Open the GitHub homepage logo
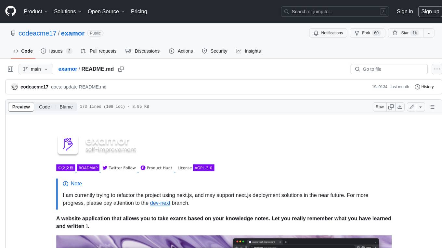The width and height of the screenshot is (442, 248). [x=10, y=11]
